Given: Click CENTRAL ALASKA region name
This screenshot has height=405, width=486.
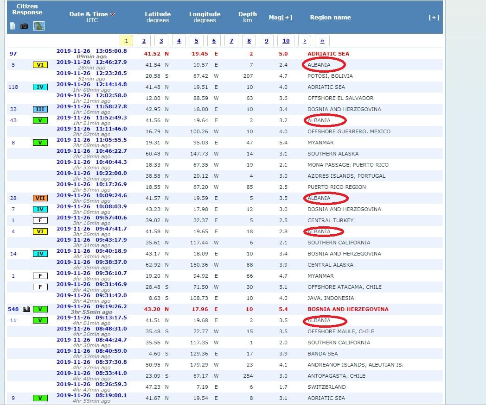Looking at the screenshot, I should pos(330,265).
